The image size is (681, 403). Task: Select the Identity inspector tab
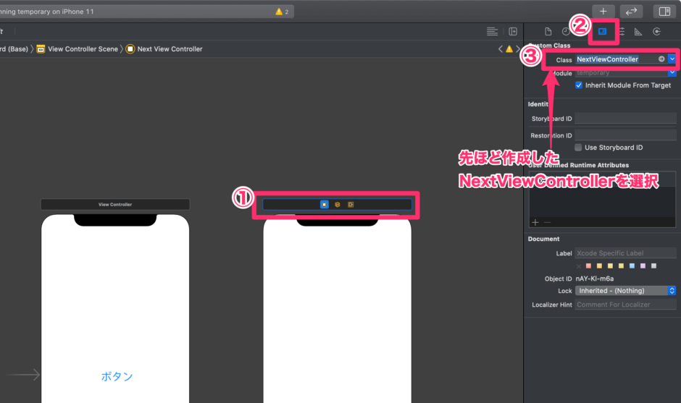[x=602, y=32]
